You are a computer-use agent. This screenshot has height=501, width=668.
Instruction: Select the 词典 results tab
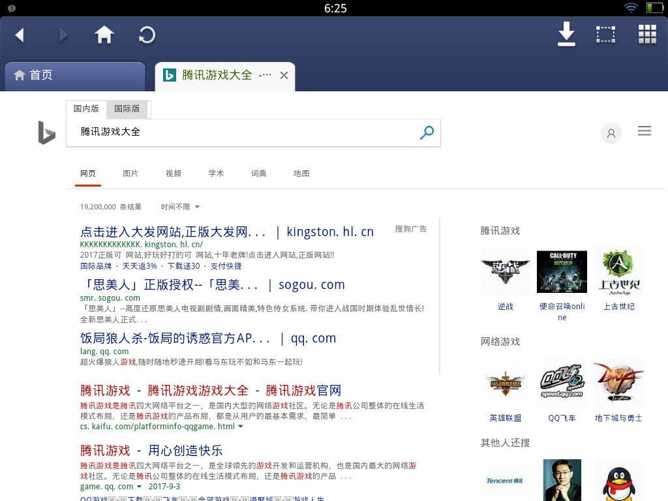(258, 174)
